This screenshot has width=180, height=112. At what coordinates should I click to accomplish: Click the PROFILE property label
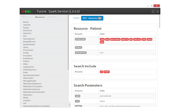coord(78,47)
